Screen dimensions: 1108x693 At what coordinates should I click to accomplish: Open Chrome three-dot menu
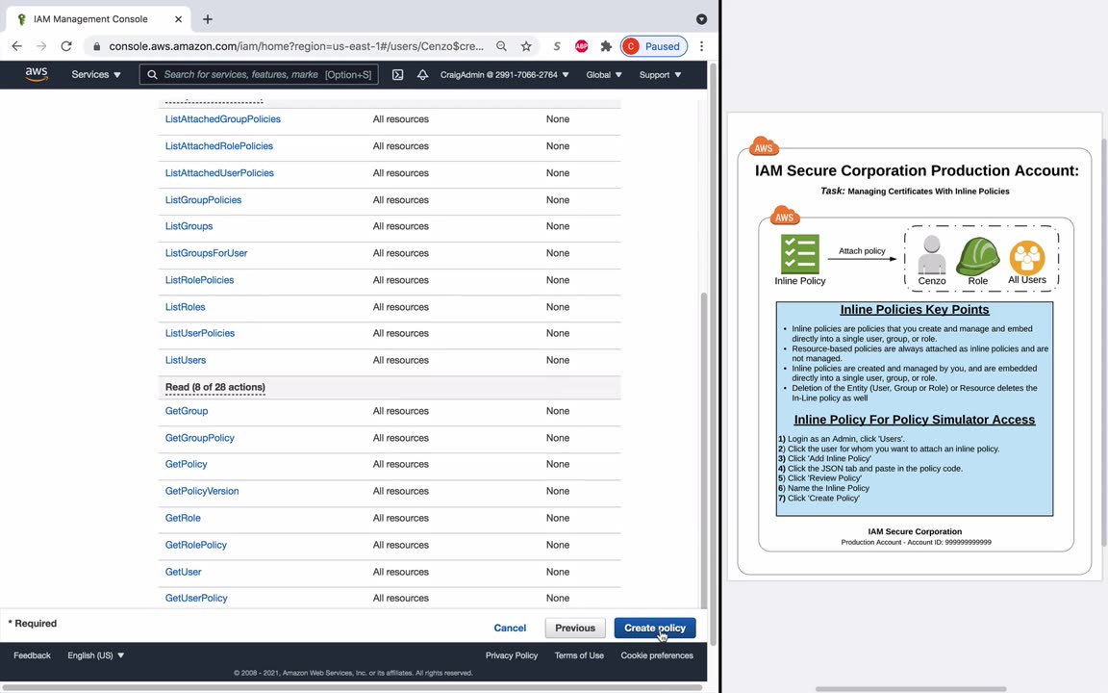click(701, 46)
